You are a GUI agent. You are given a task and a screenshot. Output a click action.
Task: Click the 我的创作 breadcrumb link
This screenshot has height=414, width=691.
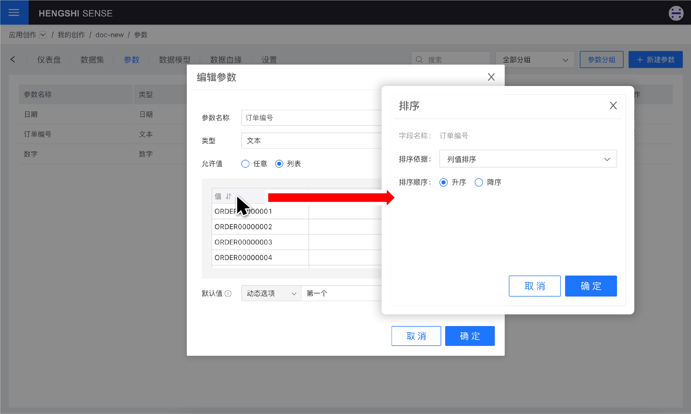tap(71, 35)
